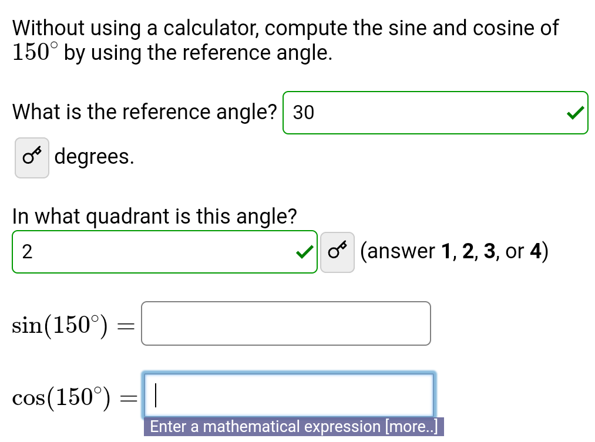The image size is (595, 442).
Task: Click the "[more..]" link in the tooltip
Action: pyautogui.click(x=411, y=427)
